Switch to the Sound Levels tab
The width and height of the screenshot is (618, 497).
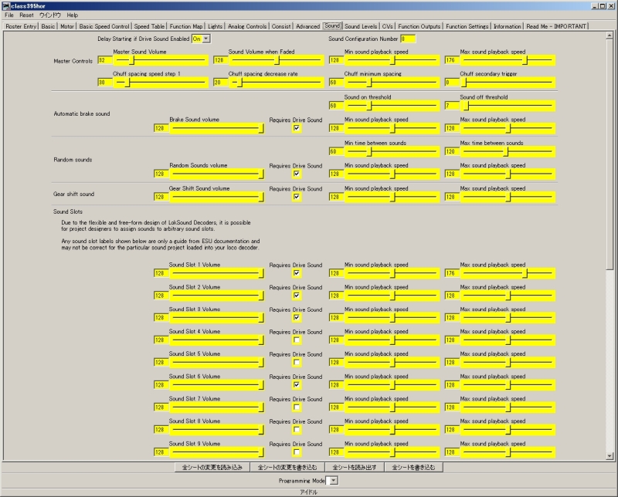[361, 26]
